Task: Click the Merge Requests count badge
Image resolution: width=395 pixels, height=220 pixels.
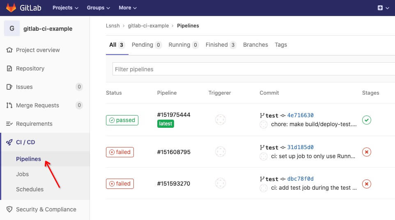Action: (x=79, y=105)
